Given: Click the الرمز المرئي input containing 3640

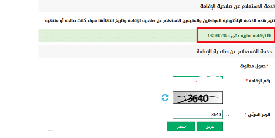Looking at the screenshot, I should click(198, 114).
